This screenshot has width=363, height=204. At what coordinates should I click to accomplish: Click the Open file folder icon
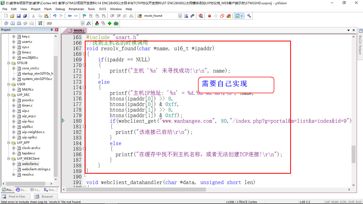point(12,16)
